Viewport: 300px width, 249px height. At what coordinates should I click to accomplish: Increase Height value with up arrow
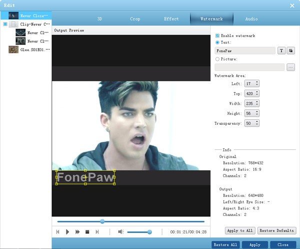tap(257, 112)
